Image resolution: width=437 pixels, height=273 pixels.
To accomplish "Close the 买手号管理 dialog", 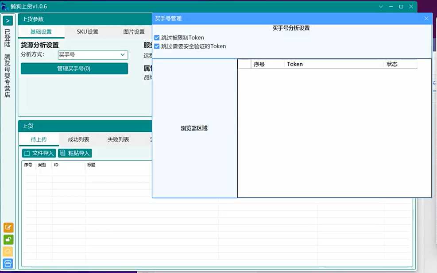I will (x=426, y=19).
